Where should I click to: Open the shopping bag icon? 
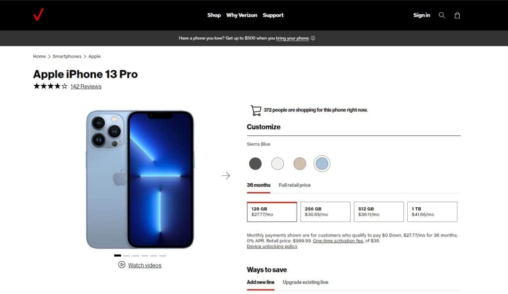coord(457,15)
